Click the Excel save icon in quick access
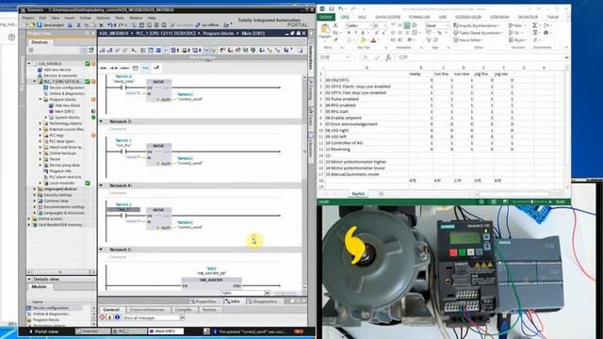This screenshot has width=603, height=339. pos(332,8)
